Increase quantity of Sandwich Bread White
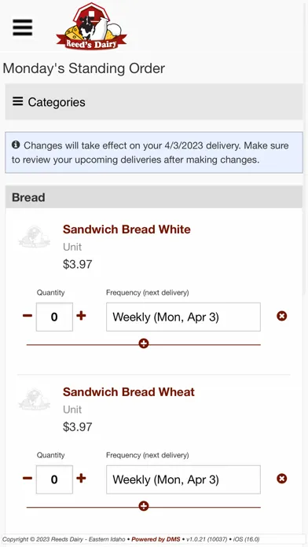This screenshot has width=308, height=547. click(x=81, y=316)
